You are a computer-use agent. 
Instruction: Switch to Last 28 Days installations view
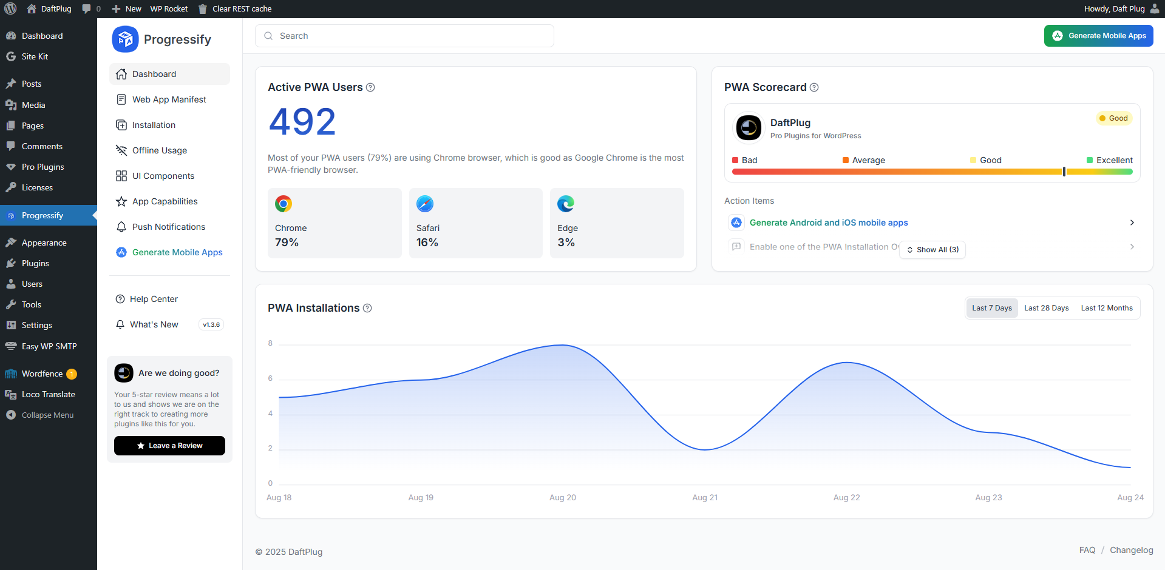[1046, 307]
